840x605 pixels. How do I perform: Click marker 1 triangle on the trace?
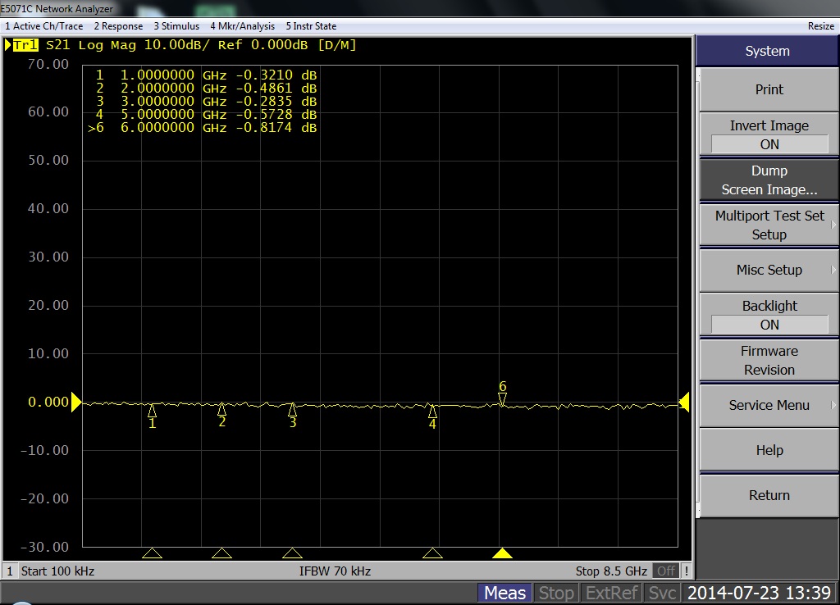click(152, 410)
